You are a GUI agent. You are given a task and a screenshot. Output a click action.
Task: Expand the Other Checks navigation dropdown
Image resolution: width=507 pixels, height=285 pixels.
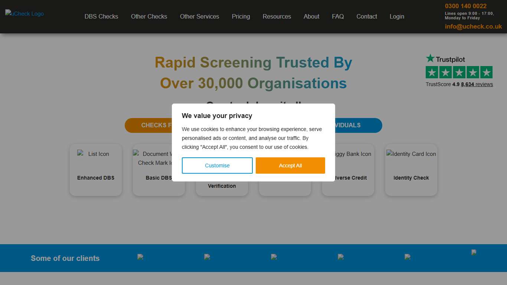pyautogui.click(x=149, y=16)
